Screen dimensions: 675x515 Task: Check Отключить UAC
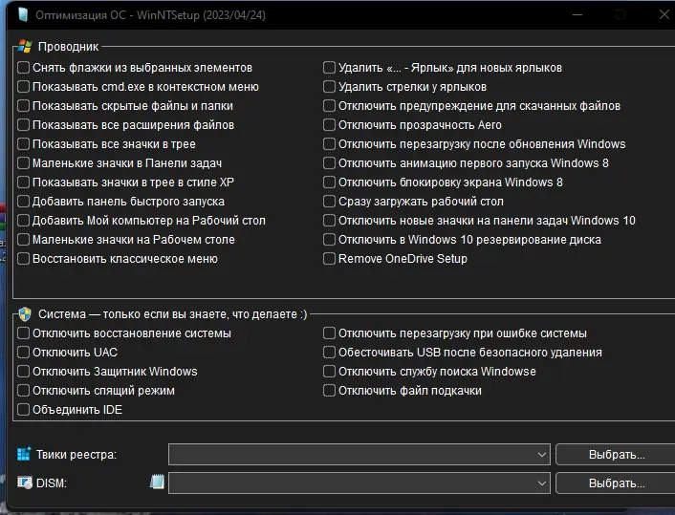tap(23, 353)
